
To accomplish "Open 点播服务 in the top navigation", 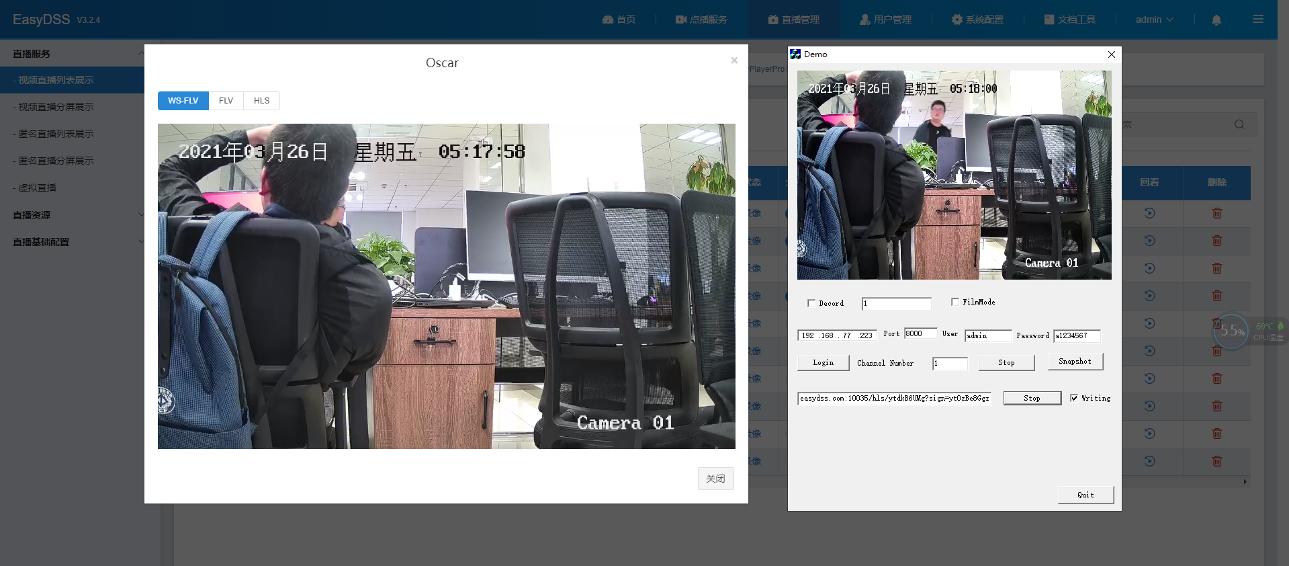I will pos(701,19).
